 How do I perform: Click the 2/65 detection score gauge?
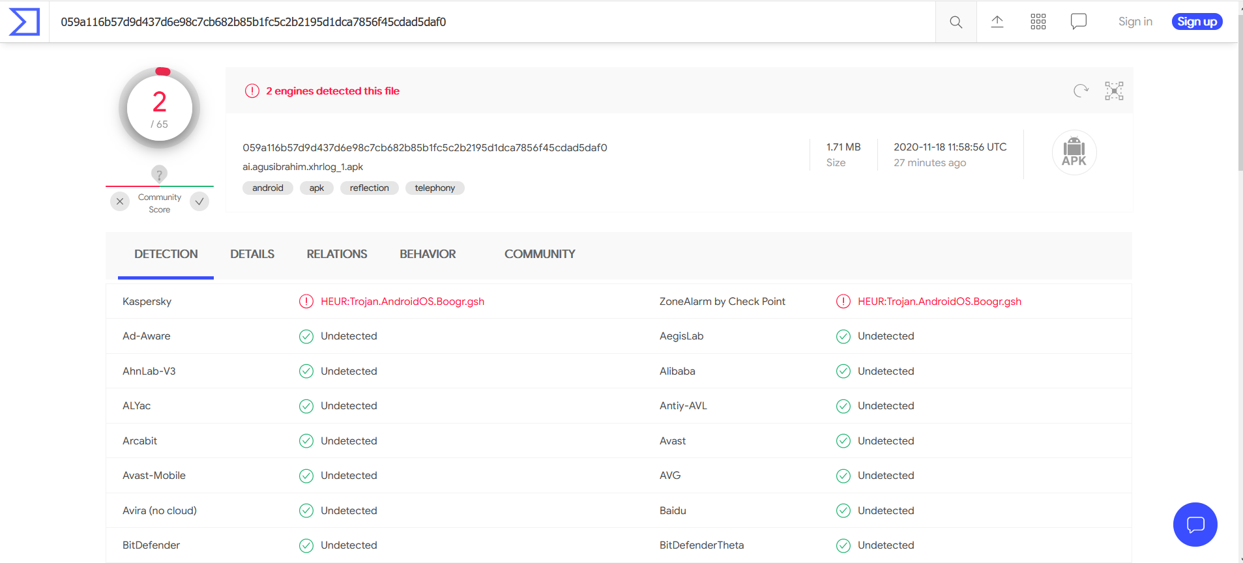[x=160, y=108]
